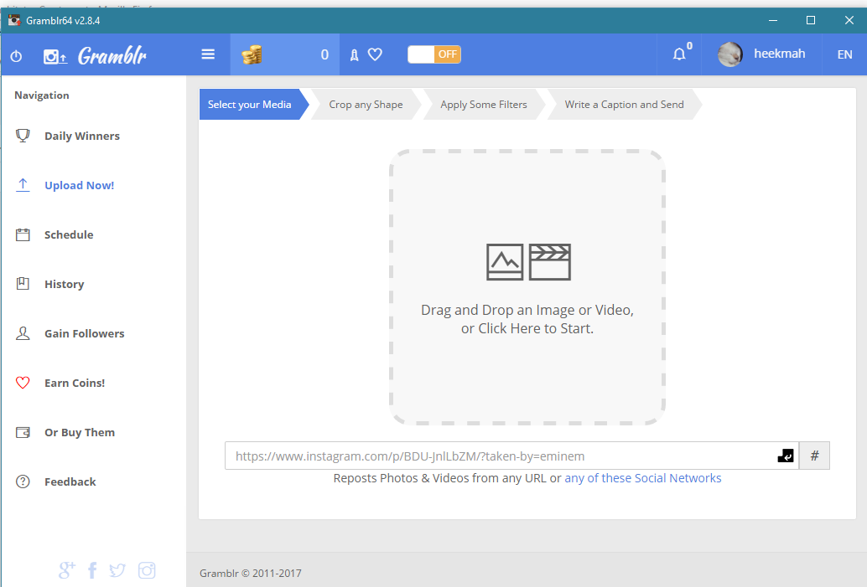Open the coins balance panel
This screenshot has height=587, width=867.
tap(285, 54)
